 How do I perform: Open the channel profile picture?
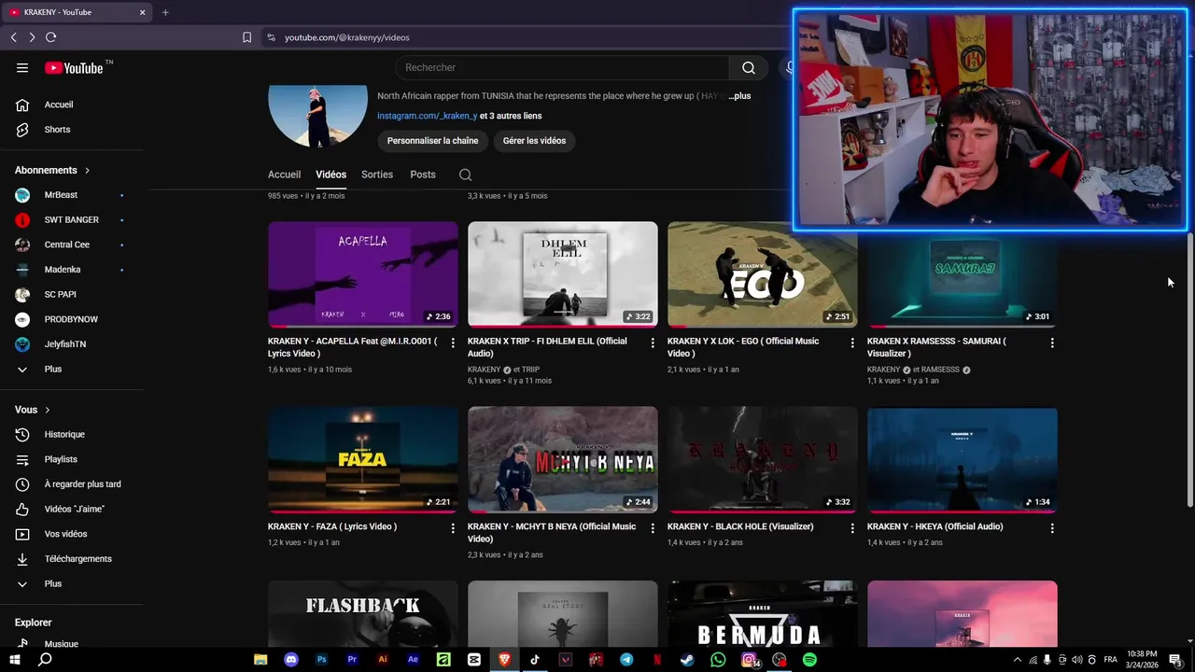(317, 116)
